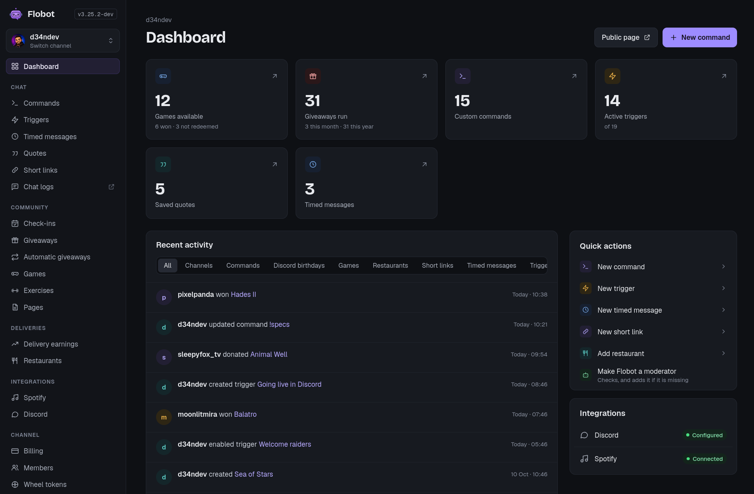Open the Welcome raiders trigger link

[x=285, y=444]
